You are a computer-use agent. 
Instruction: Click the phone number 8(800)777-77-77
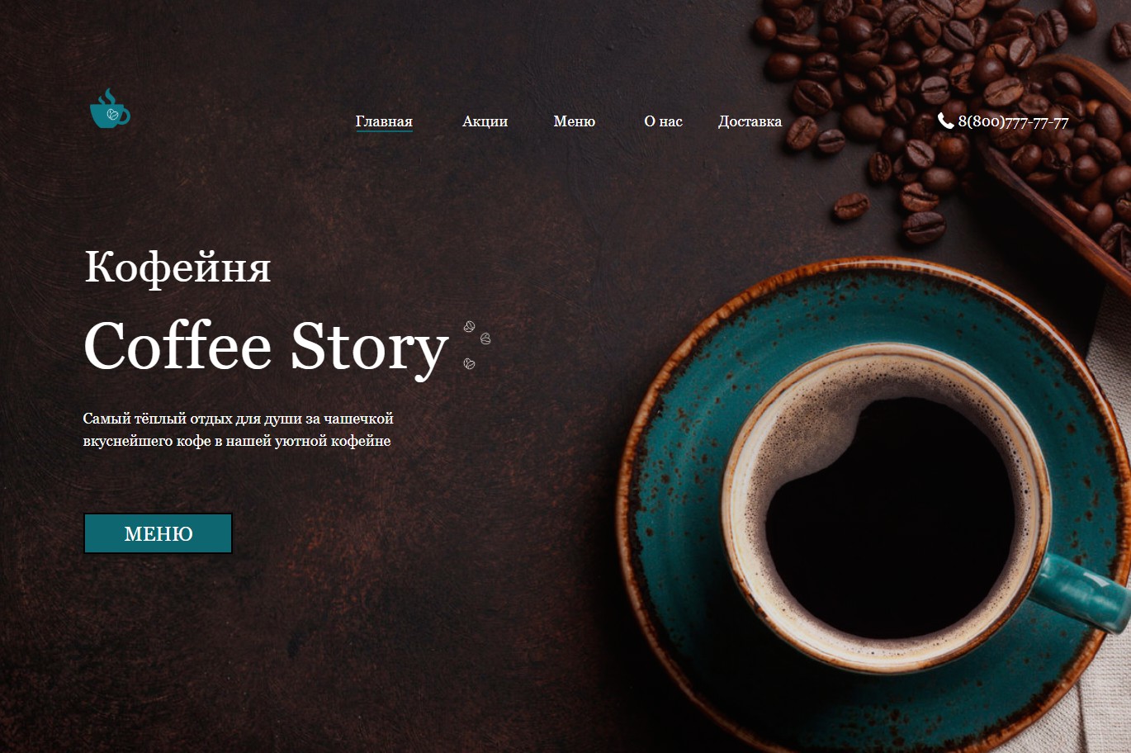[x=1013, y=121]
